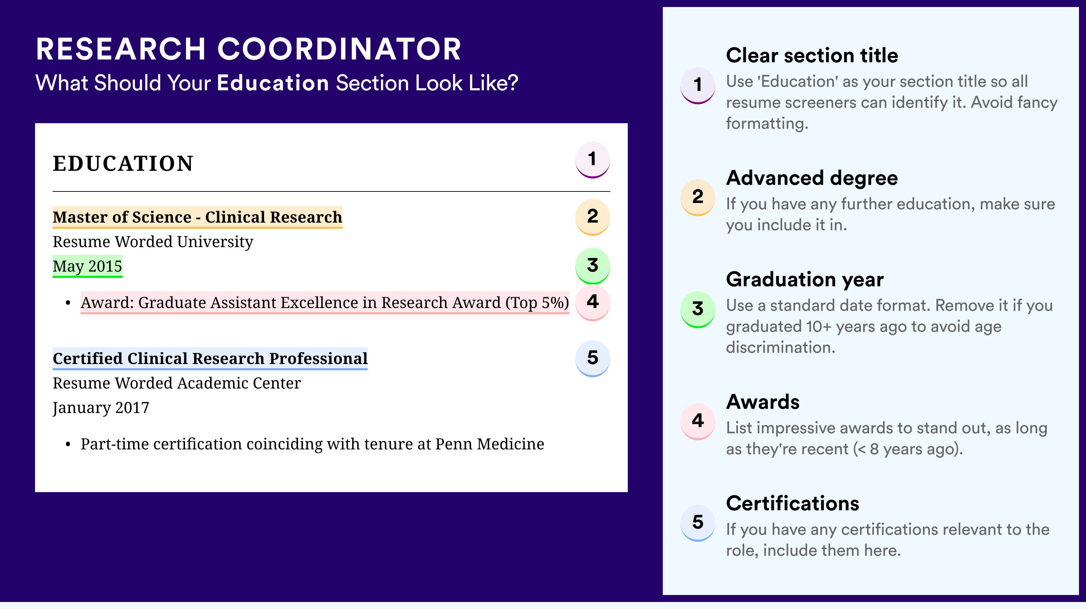The image size is (1086, 609).
Task: Click the highlighted Master of Science - Clinical Research
Action: tap(197, 217)
